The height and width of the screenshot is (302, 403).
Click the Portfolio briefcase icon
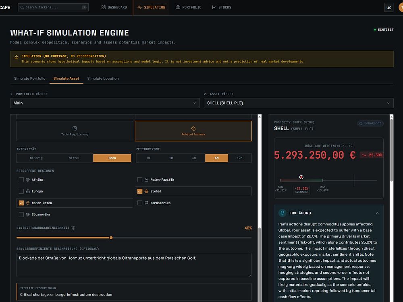178,7
